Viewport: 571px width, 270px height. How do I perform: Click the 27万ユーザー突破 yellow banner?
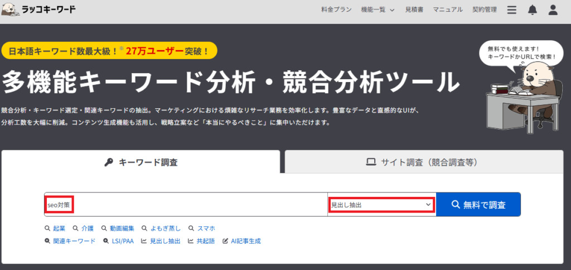[x=109, y=51]
